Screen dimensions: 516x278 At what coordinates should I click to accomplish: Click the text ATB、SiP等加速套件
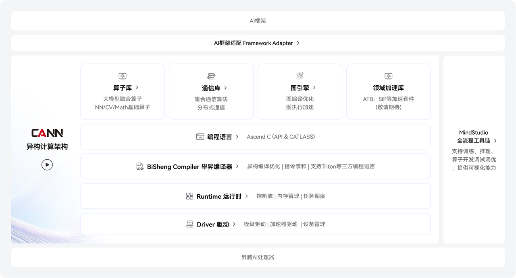click(x=389, y=99)
